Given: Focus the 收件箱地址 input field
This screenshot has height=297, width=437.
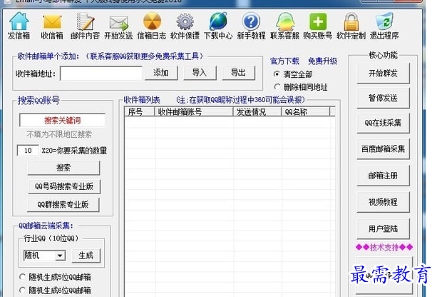Looking at the screenshot, I should [x=101, y=74].
